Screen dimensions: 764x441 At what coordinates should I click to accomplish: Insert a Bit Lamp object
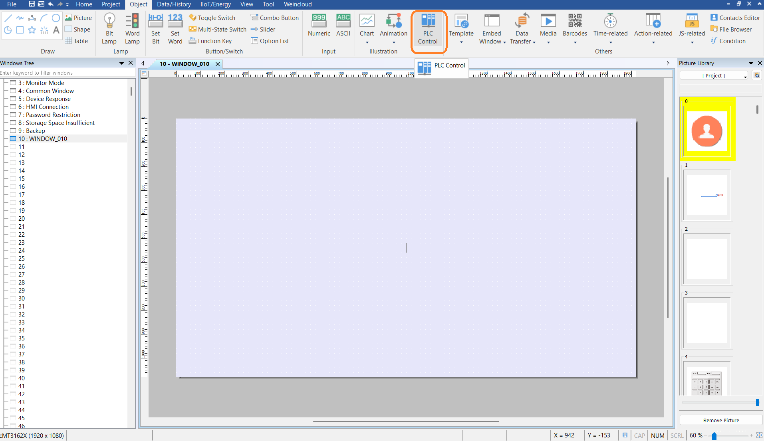point(109,28)
